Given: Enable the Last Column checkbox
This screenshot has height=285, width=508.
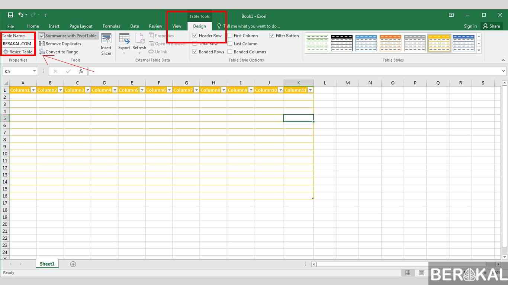Looking at the screenshot, I should pos(230,44).
